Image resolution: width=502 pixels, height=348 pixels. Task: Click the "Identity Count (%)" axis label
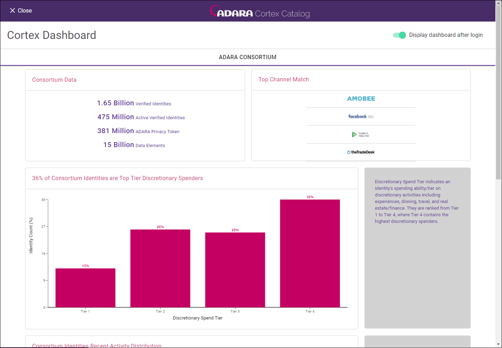[x=31, y=235]
